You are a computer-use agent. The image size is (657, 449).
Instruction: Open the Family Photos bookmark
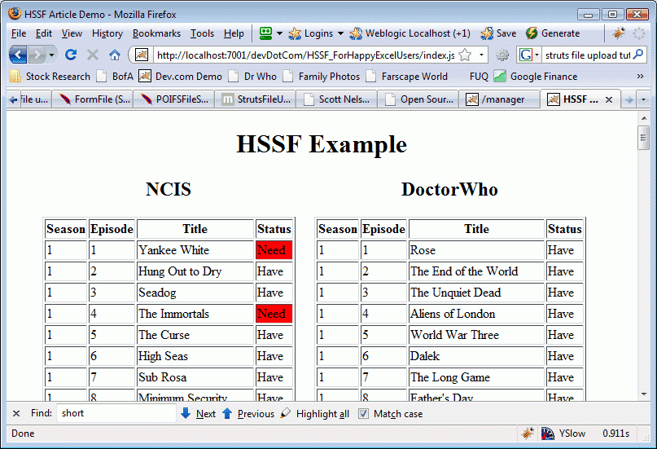pos(322,77)
